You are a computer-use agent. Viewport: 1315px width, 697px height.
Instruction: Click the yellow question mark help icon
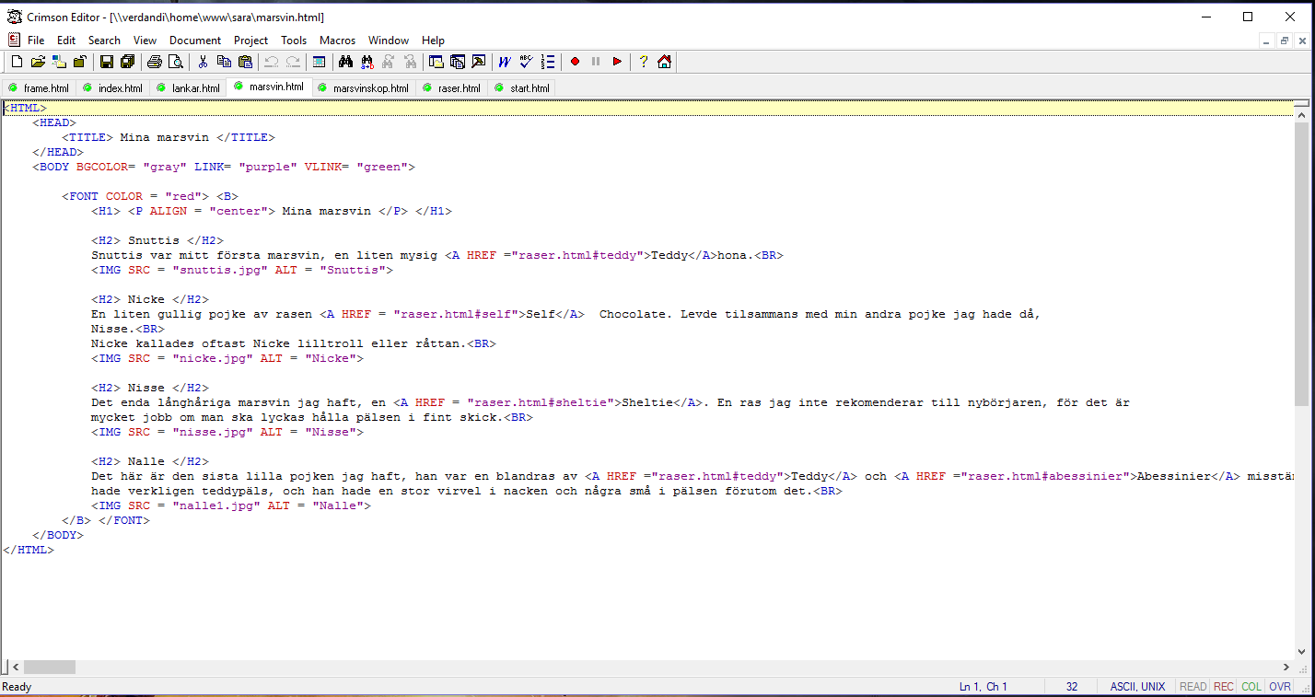coord(644,62)
